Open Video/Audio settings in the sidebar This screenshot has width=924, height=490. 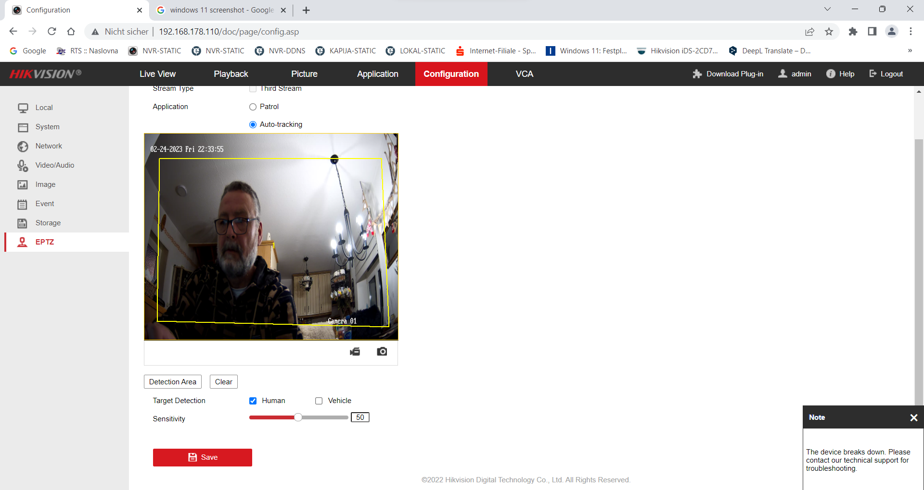point(54,165)
